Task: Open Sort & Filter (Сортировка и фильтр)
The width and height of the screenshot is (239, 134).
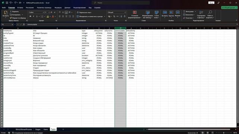Action: pos(201,15)
